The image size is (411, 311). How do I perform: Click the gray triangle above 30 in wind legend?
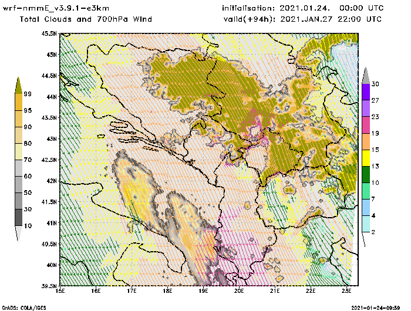coord(366,76)
